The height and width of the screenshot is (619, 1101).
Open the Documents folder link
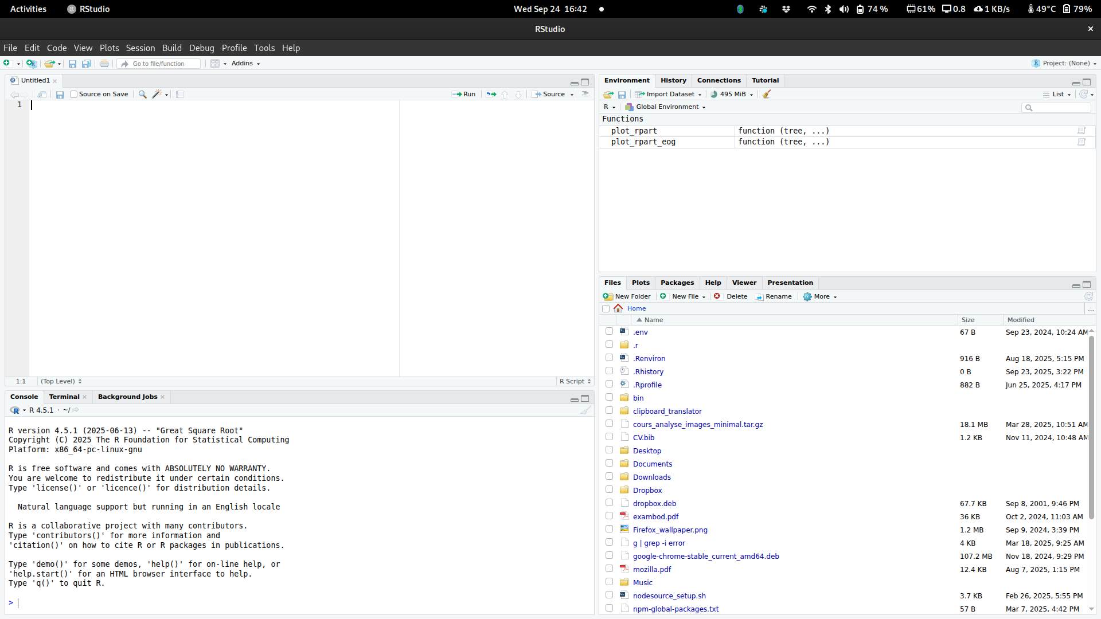click(x=653, y=464)
